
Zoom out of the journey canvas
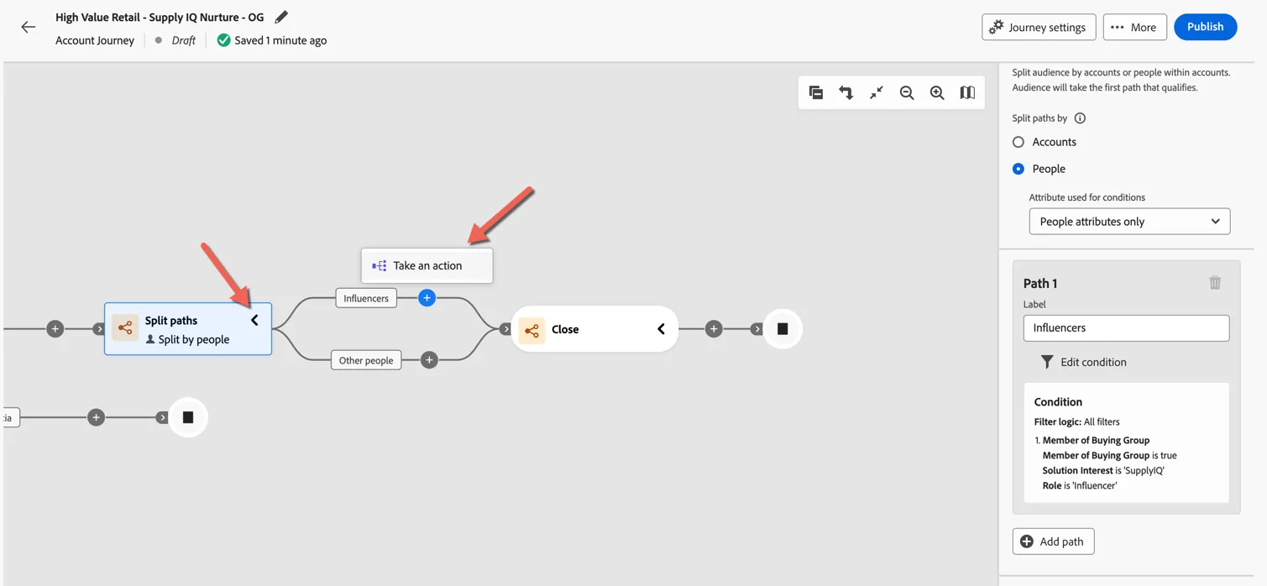point(907,92)
